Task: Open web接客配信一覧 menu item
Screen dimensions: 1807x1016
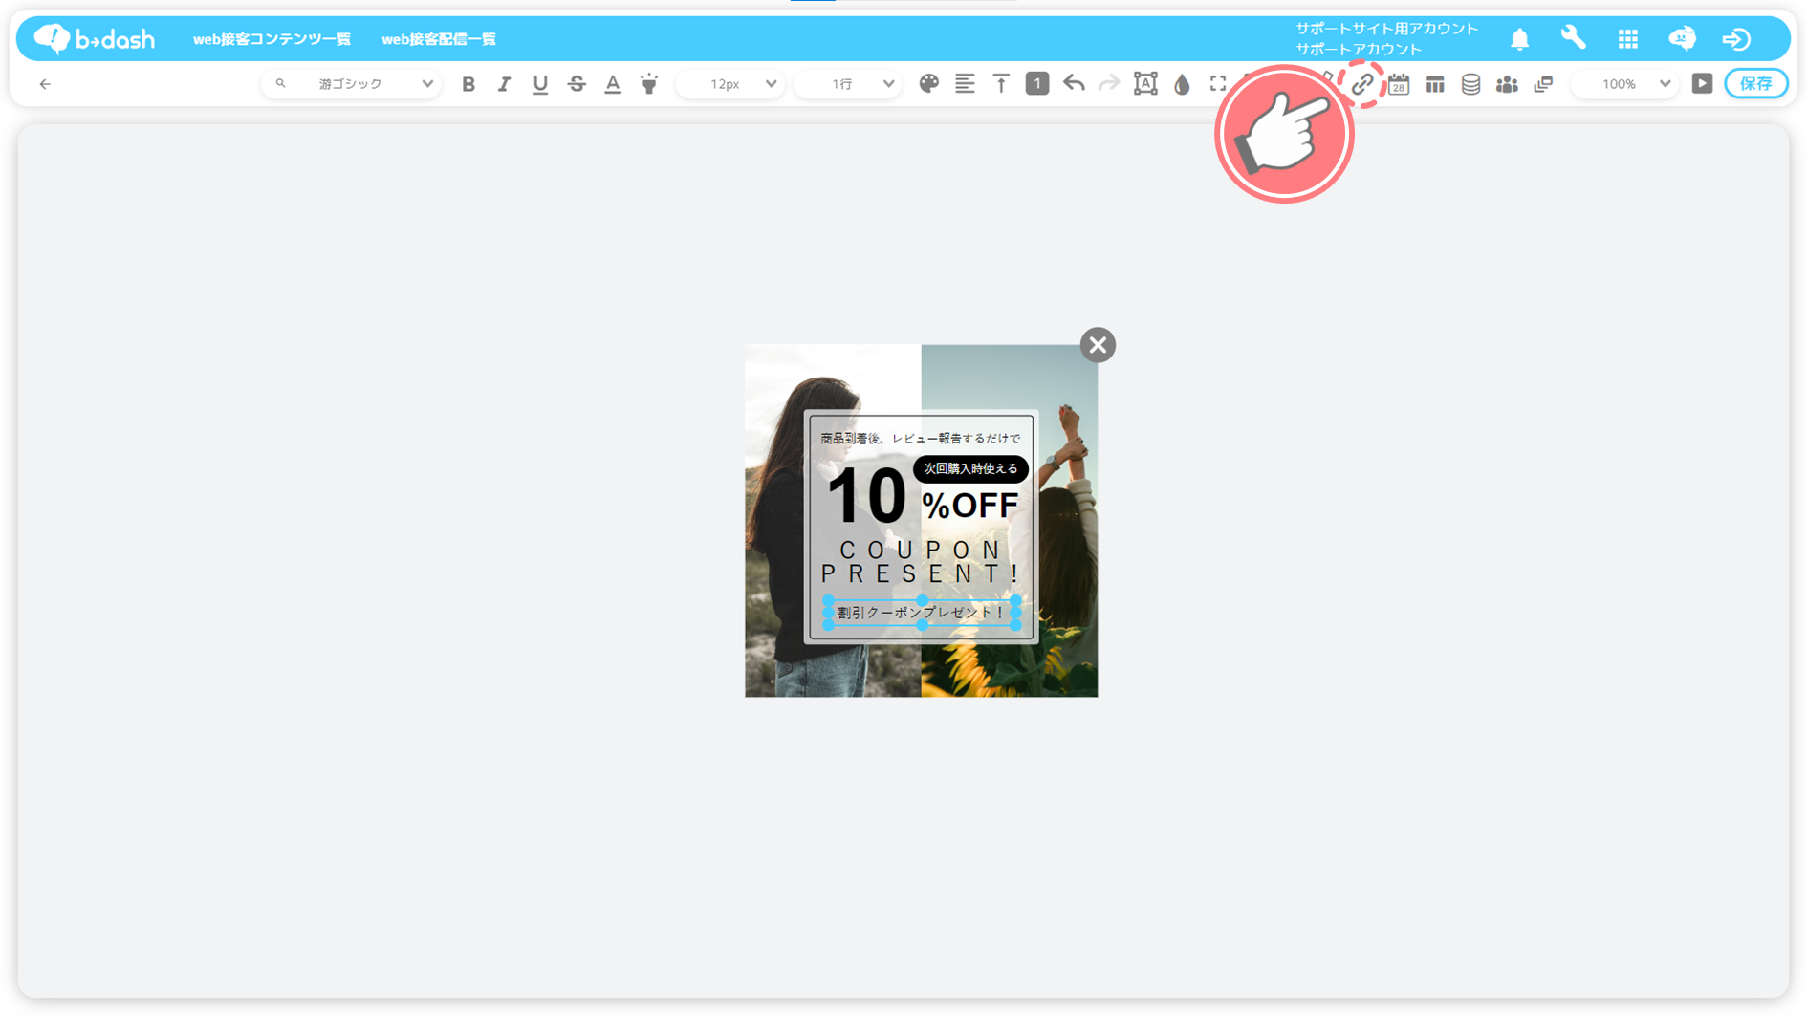Action: [x=439, y=39]
